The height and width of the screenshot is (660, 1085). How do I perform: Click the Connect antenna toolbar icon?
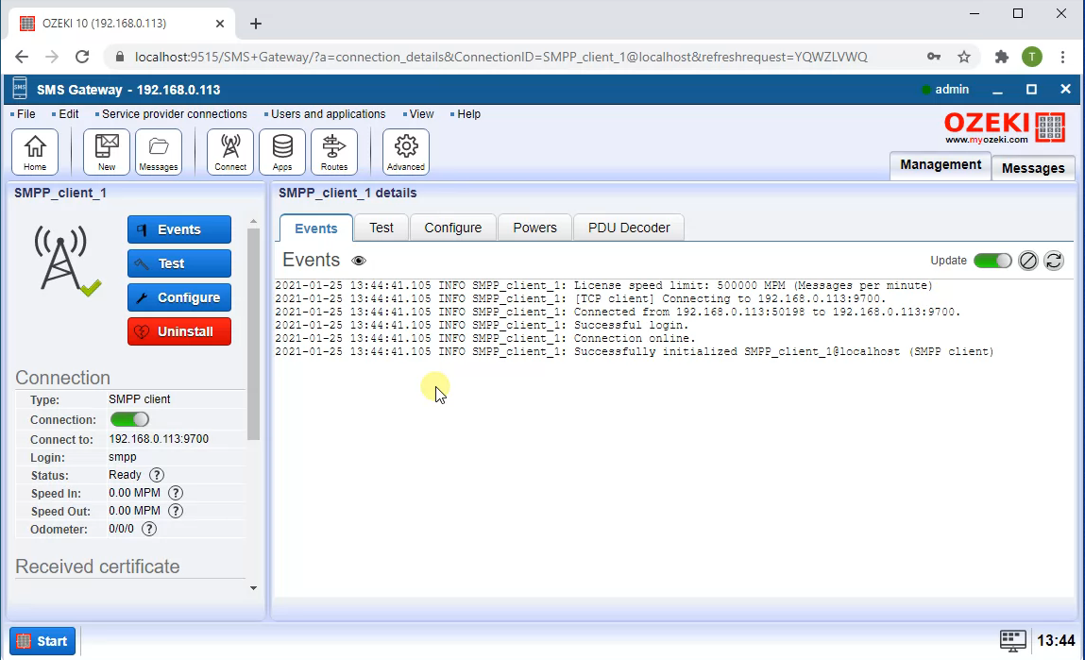(230, 151)
